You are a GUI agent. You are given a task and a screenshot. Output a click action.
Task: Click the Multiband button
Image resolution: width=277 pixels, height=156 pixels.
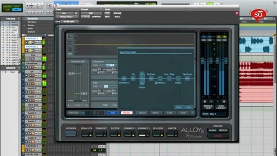coord(73,113)
